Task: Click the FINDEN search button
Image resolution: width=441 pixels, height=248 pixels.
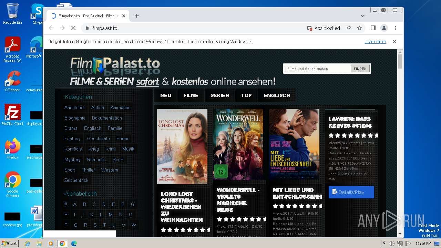Action: [360, 69]
